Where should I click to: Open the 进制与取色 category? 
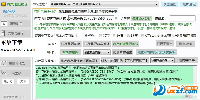15,63
